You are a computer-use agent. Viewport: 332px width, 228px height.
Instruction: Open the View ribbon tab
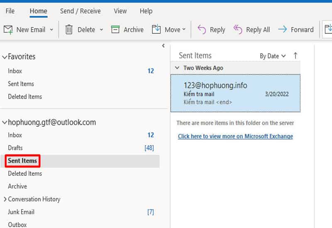120,11
